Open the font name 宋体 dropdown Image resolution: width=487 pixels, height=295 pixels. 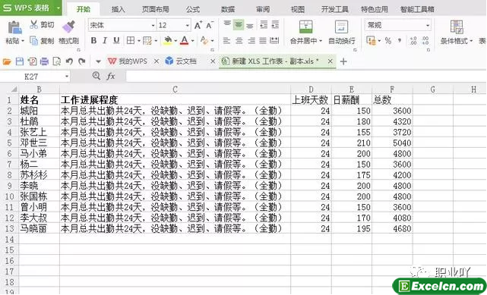click(x=153, y=26)
